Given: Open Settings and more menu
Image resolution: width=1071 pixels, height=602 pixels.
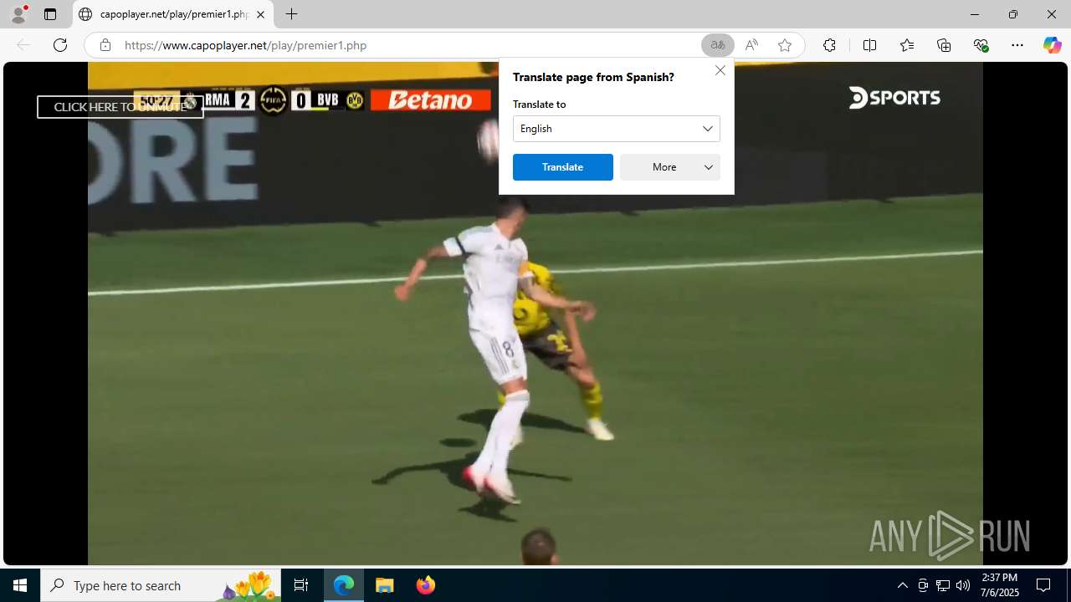Looking at the screenshot, I should (1017, 45).
